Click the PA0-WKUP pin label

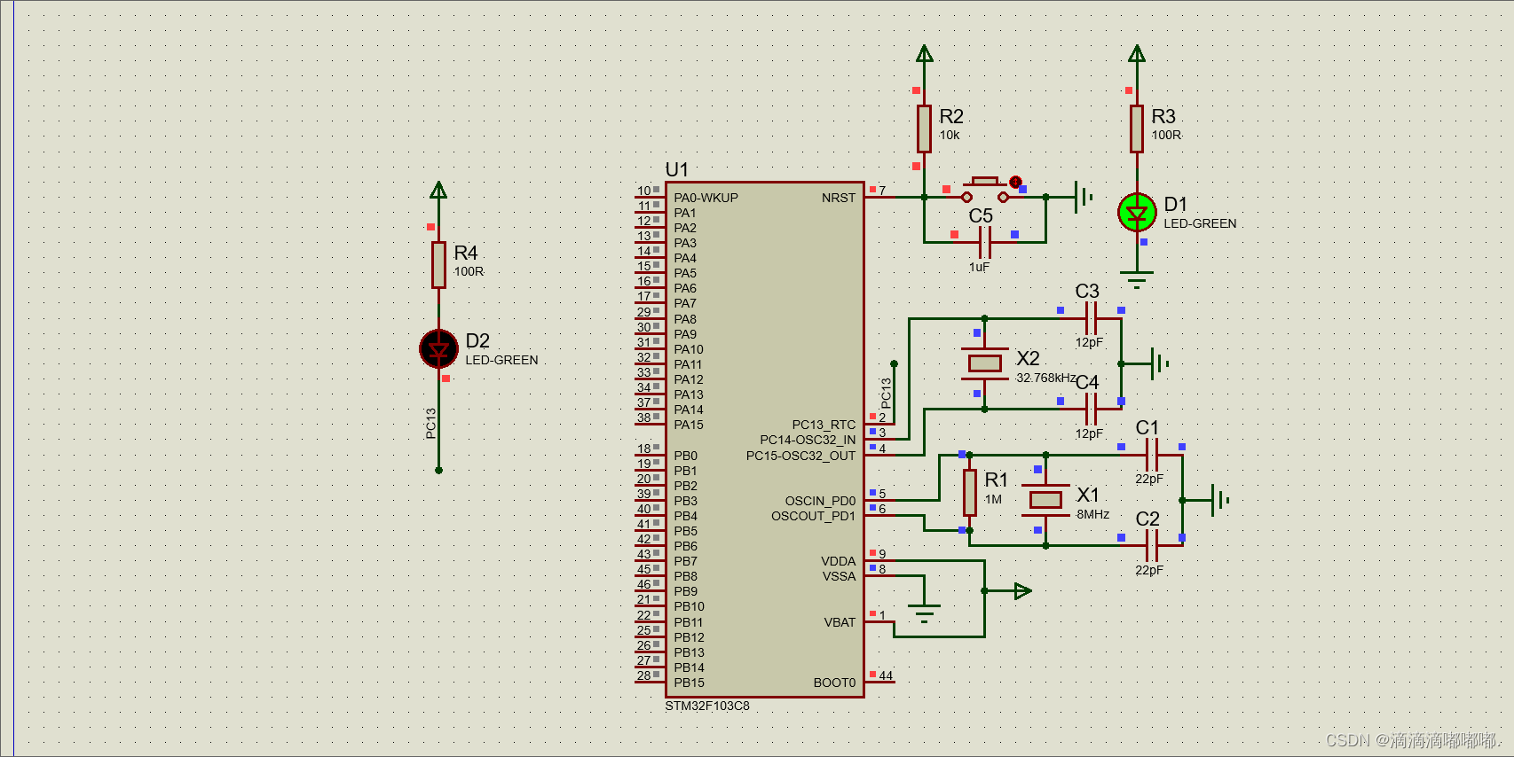pos(706,198)
